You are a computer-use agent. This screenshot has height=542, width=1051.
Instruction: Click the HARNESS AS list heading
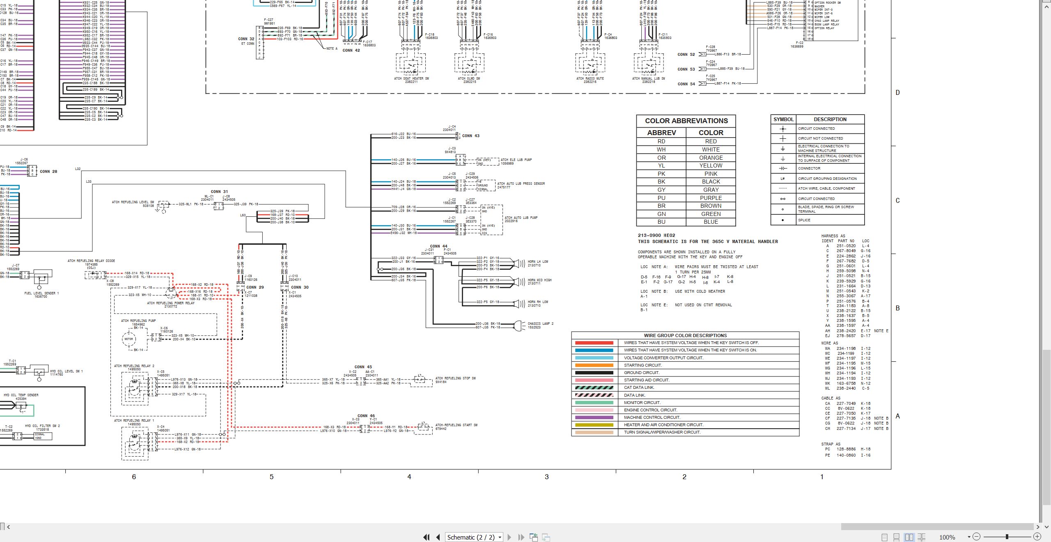[833, 236]
